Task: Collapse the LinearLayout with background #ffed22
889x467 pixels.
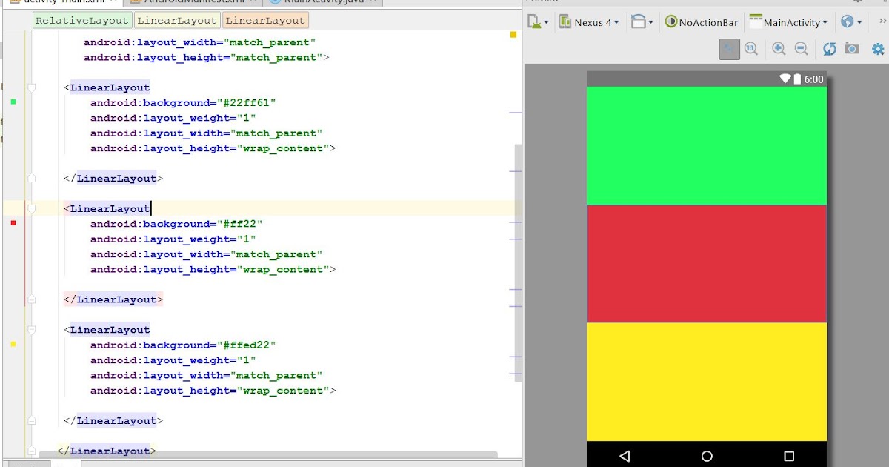Action: click(31, 330)
